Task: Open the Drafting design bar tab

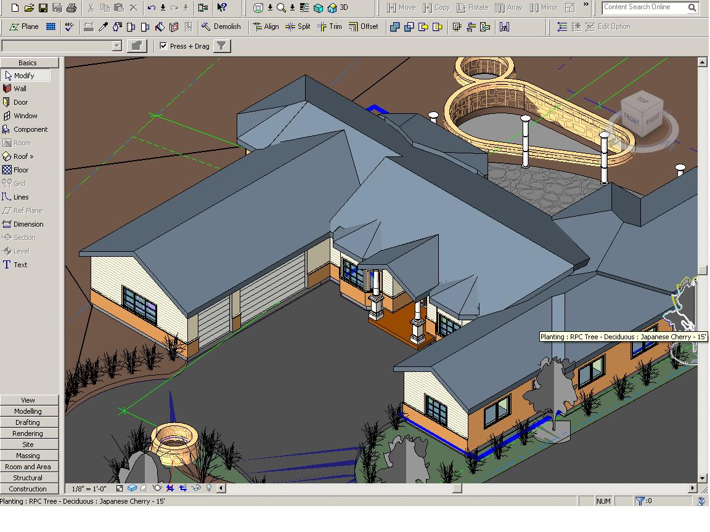Action: point(30,422)
